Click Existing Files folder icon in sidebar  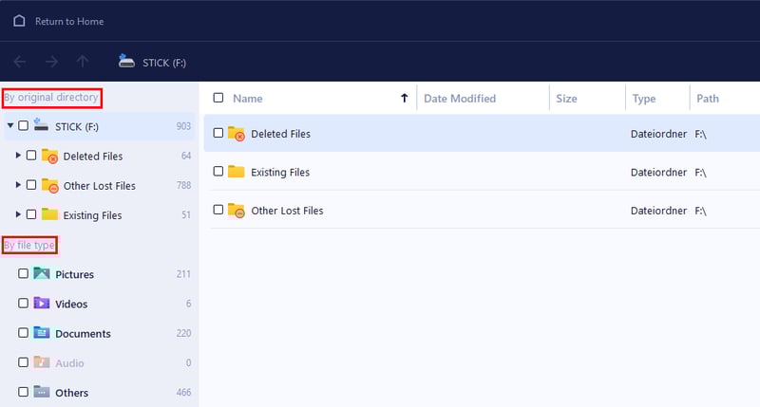point(49,213)
